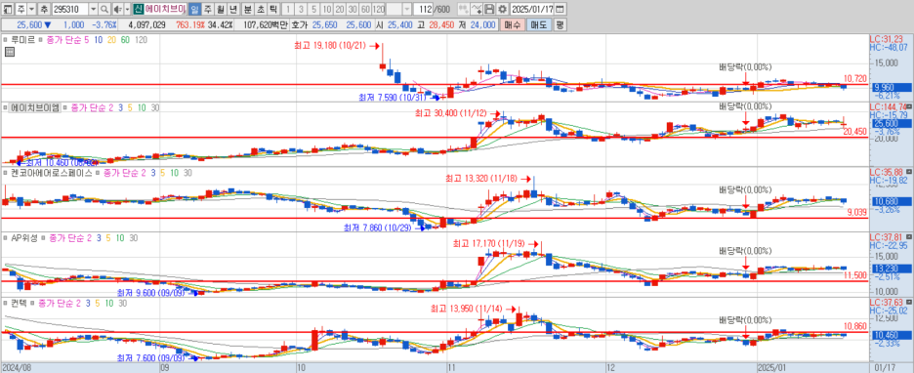Viewport: 914px width, 373px height.
Task: Click the small square before 컨텍
Action: [5, 303]
